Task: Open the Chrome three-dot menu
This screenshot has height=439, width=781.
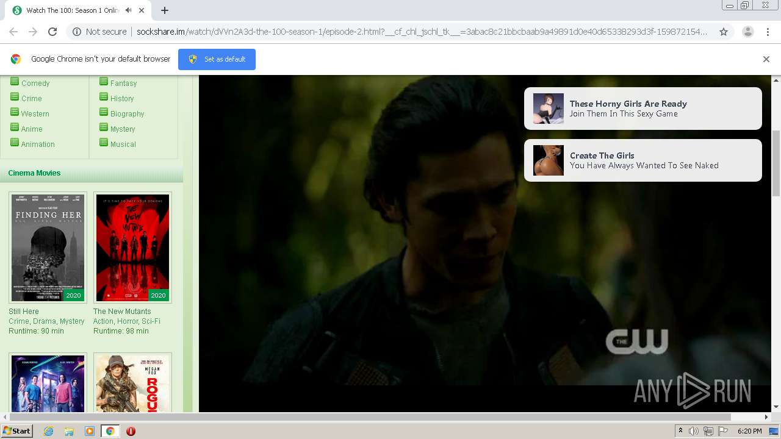Action: click(x=767, y=32)
